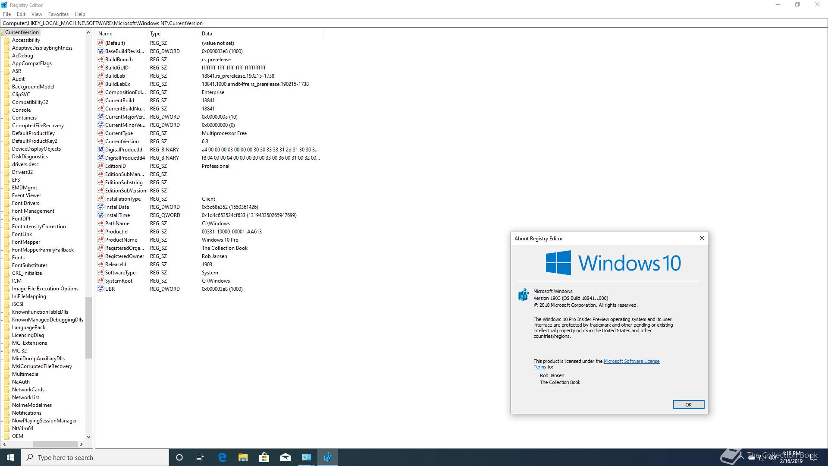Click the string icon for ProductName
Viewport: 828px width, 466px height.
[x=101, y=240]
